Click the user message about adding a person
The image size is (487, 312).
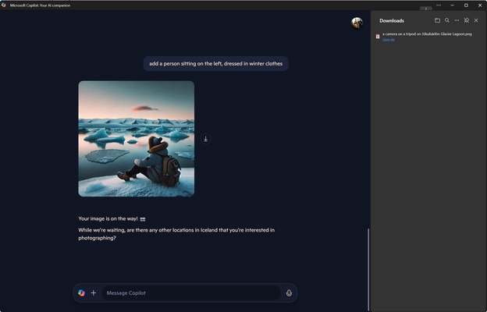click(216, 64)
